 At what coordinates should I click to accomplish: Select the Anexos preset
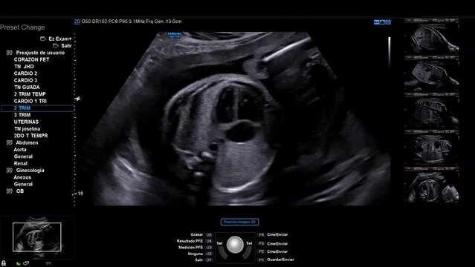22,177
